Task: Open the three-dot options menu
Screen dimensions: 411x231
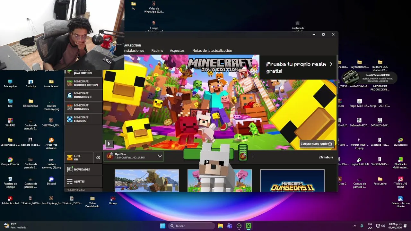Action: click(252, 157)
